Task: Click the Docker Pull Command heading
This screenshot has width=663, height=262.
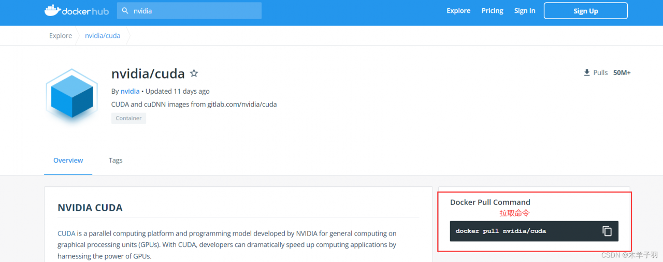Action: pyautogui.click(x=490, y=202)
